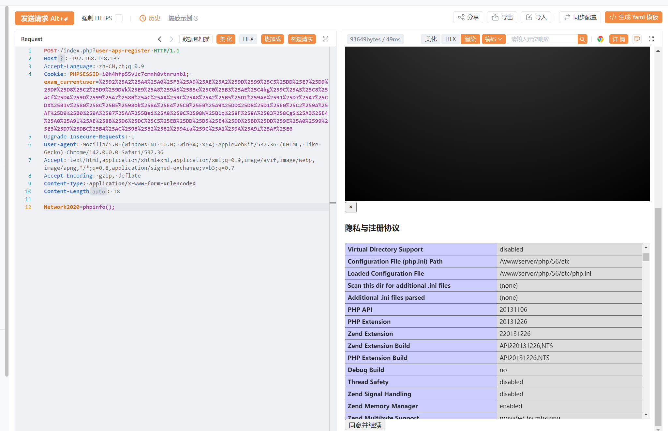Click the search magnifier icon in response toolbar
This screenshot has width=668, height=431.
pyautogui.click(x=582, y=39)
